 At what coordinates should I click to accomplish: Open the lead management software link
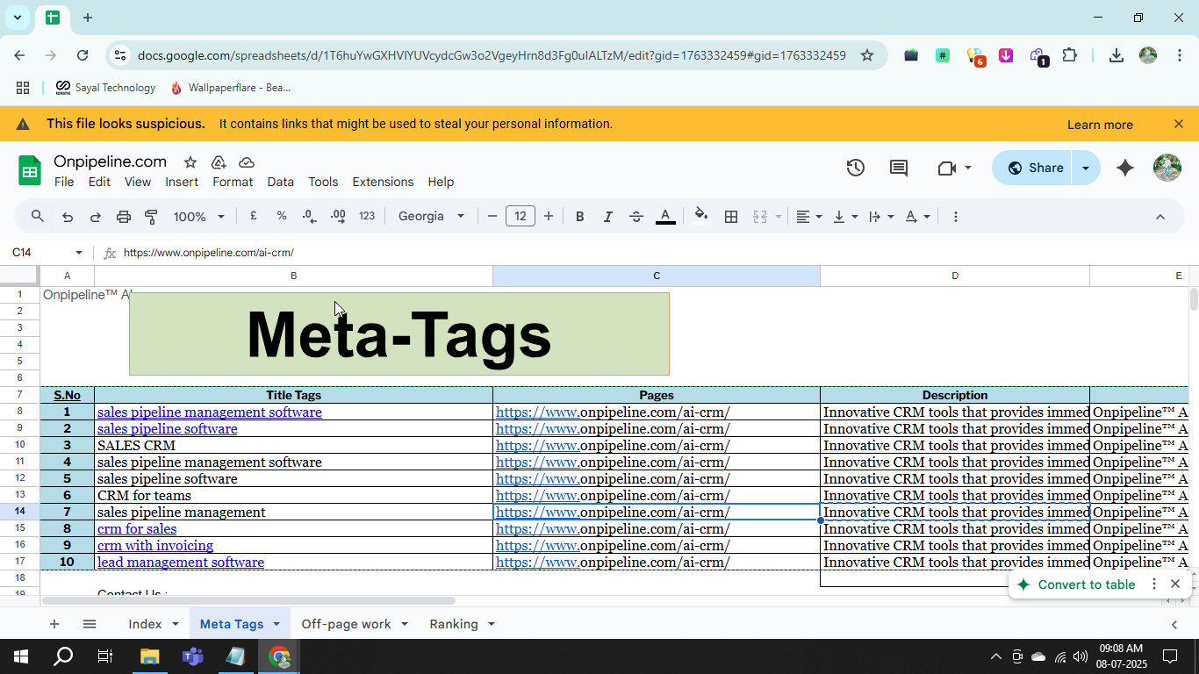click(x=181, y=563)
